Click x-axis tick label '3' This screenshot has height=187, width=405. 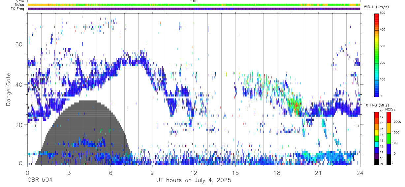(x=69, y=173)
